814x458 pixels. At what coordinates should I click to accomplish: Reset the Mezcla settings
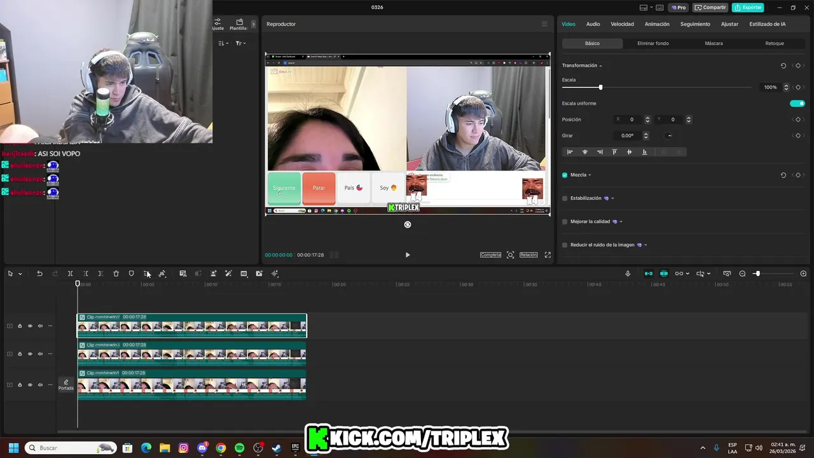click(x=783, y=175)
